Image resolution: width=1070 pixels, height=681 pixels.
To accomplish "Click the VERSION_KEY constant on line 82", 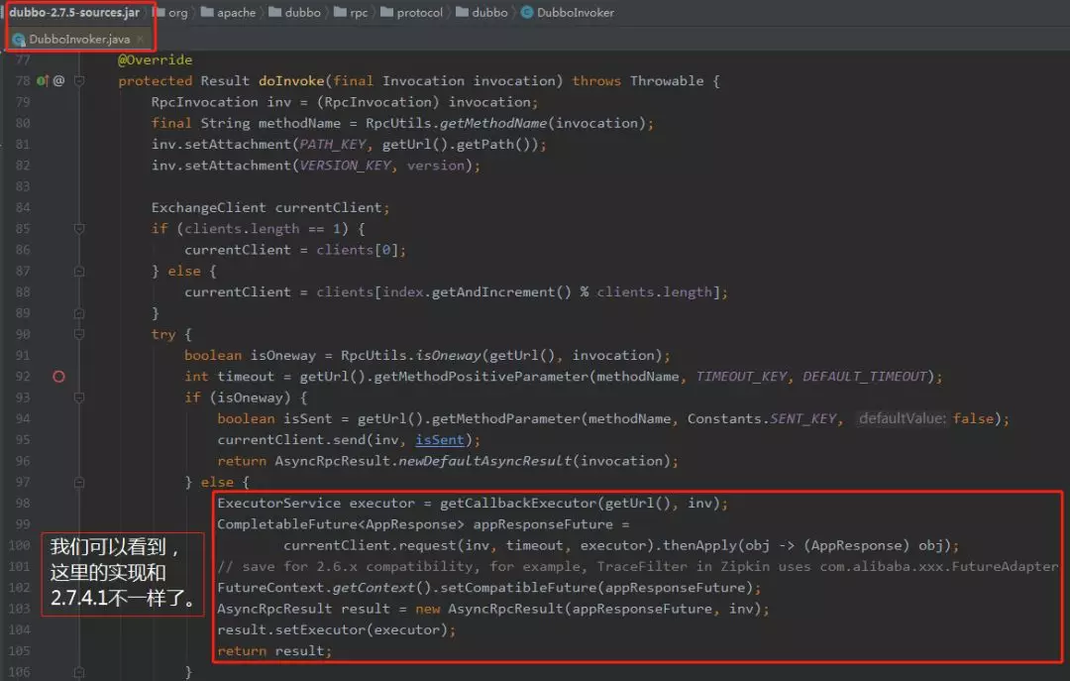I will coord(346,166).
